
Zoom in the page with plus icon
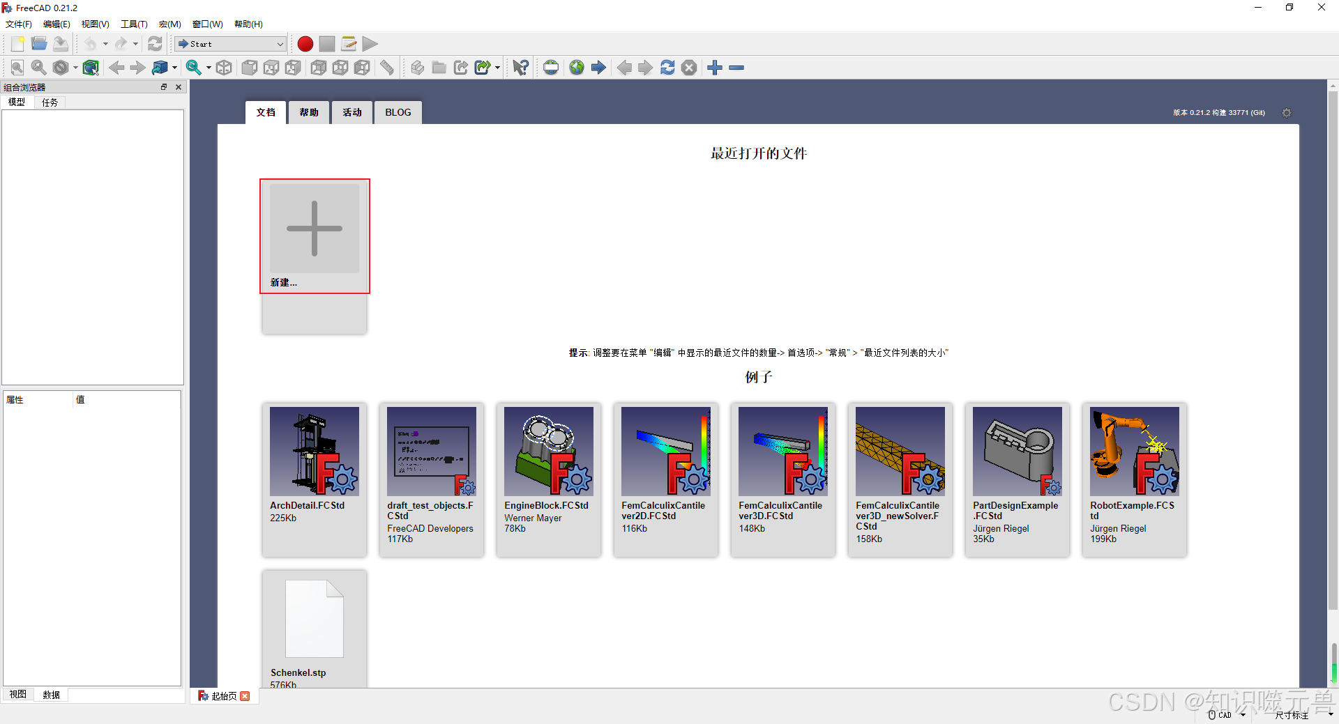point(715,68)
